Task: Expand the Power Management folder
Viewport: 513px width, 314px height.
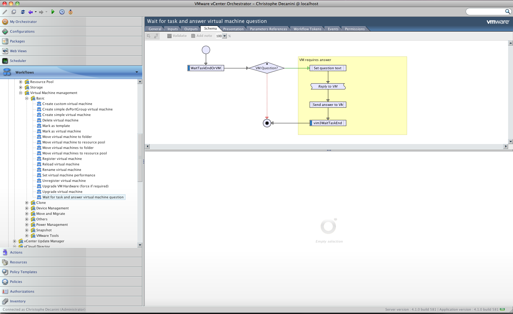Action: tap(27, 225)
